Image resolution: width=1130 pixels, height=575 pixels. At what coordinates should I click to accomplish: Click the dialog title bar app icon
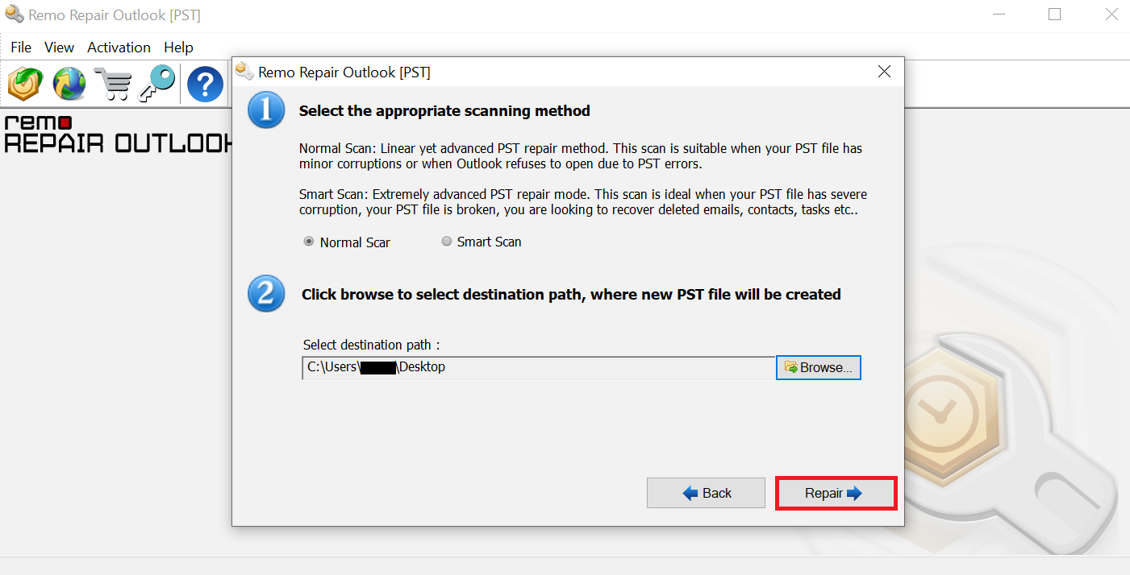click(244, 72)
